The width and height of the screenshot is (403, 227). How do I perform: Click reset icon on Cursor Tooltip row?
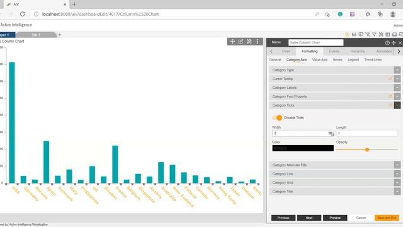(390, 79)
